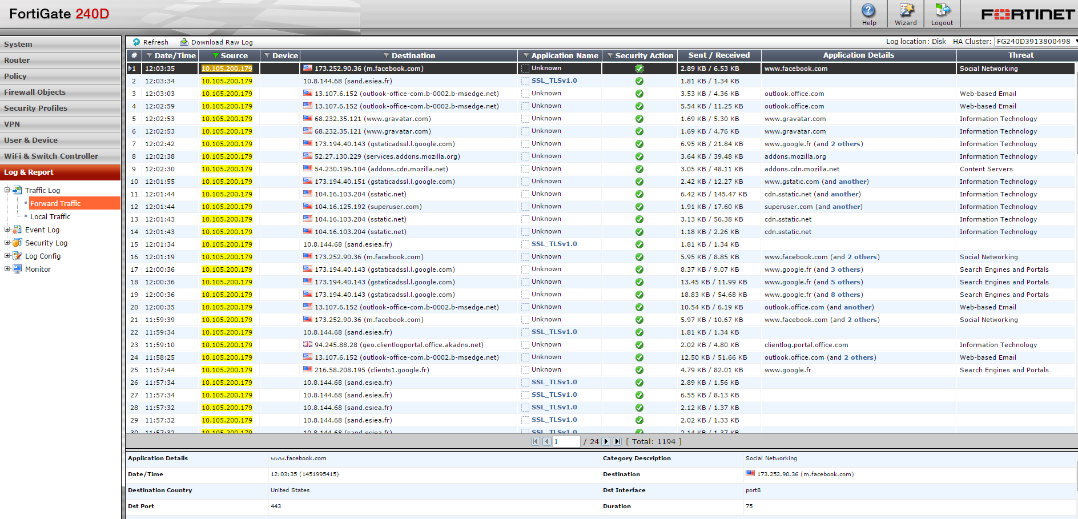Click the green check on the 12:02:30 row
1078x519 pixels.
click(x=639, y=169)
